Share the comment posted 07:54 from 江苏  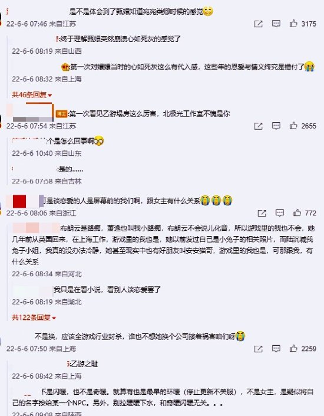pos(258,126)
